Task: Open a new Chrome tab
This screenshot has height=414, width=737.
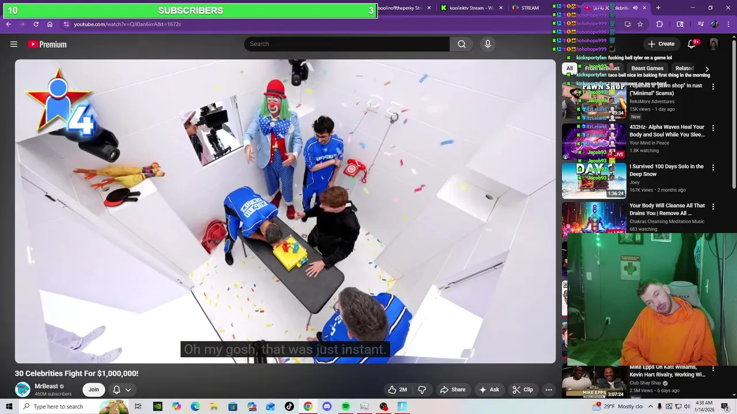Action: [x=658, y=8]
